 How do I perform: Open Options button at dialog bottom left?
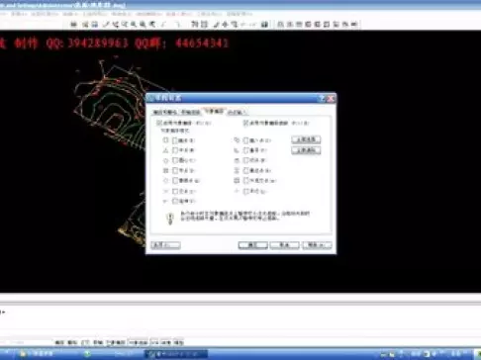tap(165, 245)
